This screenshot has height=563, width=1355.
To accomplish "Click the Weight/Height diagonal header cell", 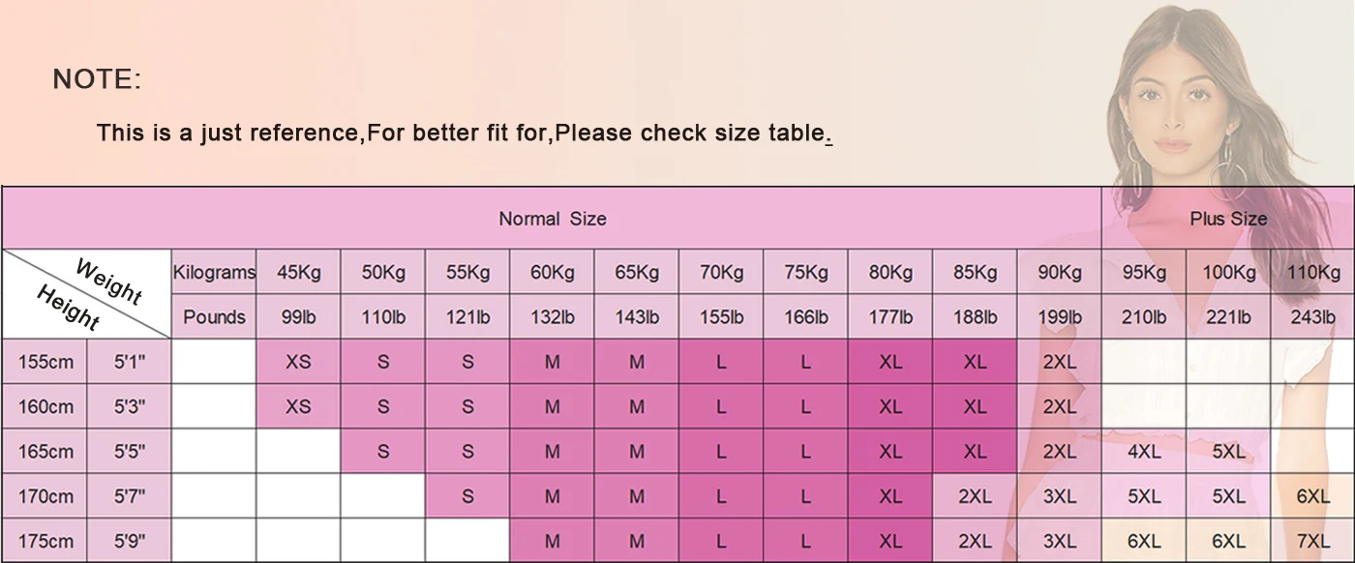I will point(86,294).
